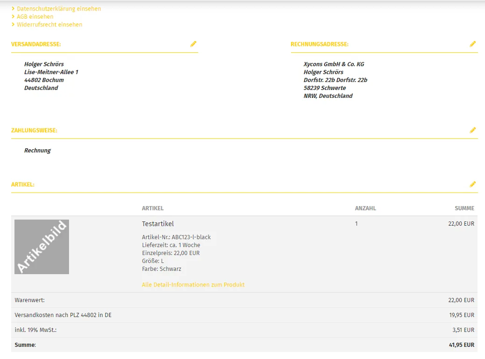
Task: Click the ZAHLUNGSWEISE section heading
Action: click(x=34, y=131)
